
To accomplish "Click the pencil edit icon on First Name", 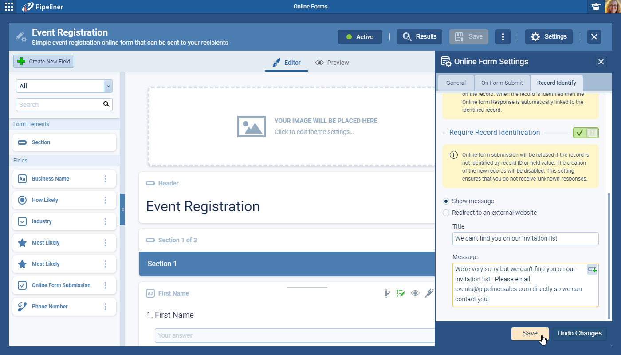I will (x=429, y=293).
